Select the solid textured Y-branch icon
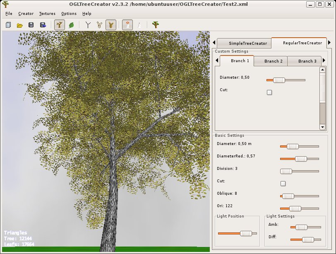336x254 pixels. [110, 25]
